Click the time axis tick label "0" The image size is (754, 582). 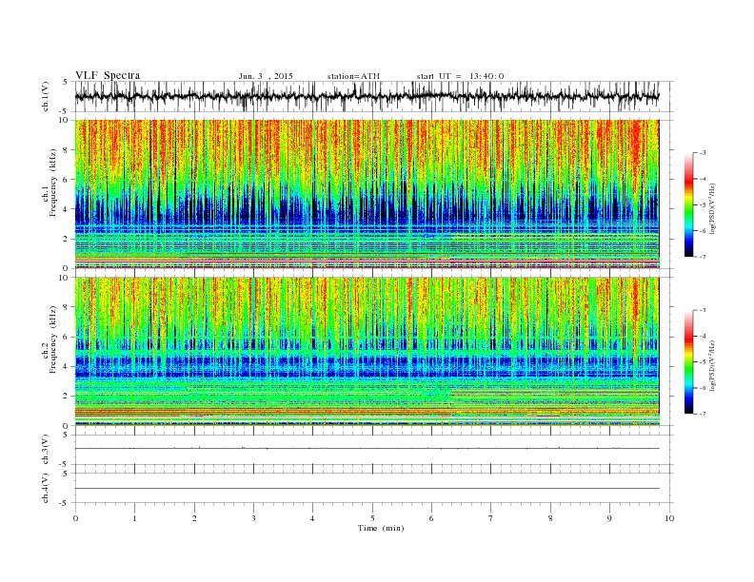75,518
